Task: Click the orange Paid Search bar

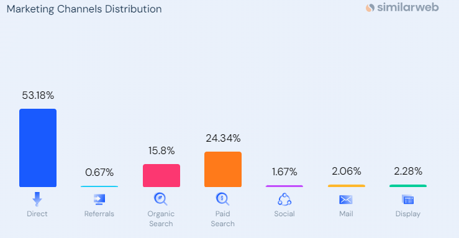Action: [x=223, y=169]
